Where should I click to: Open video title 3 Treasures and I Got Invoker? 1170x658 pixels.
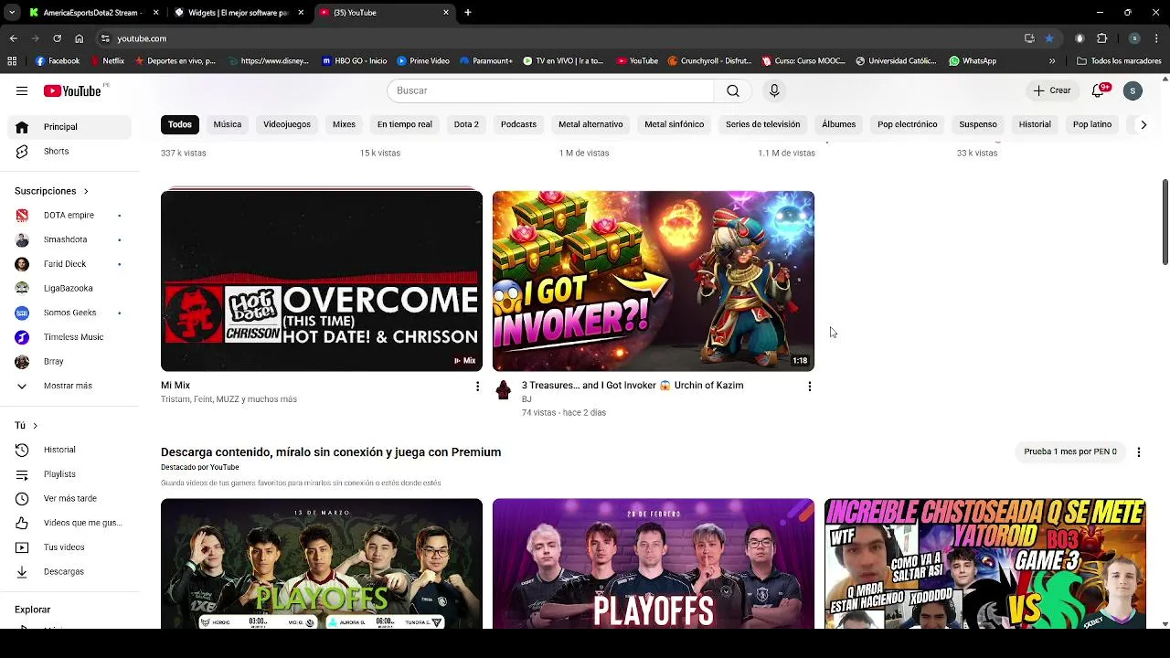633,386
